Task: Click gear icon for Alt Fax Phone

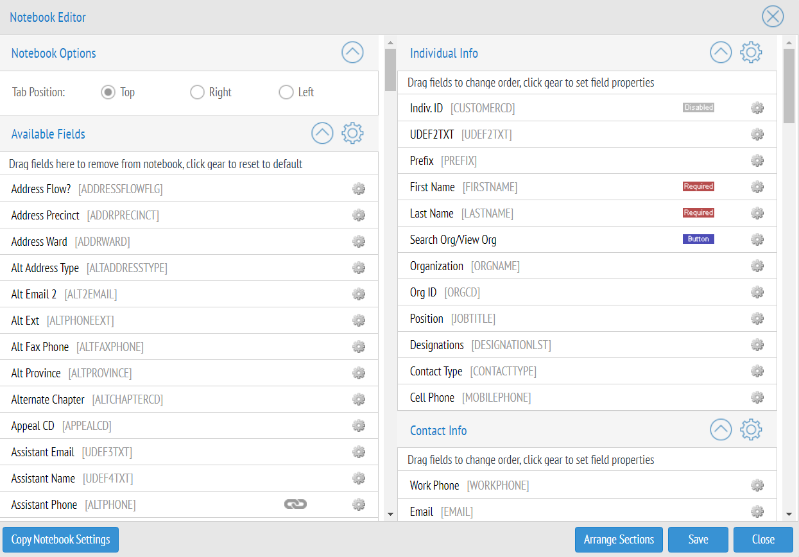Action: pyautogui.click(x=359, y=347)
